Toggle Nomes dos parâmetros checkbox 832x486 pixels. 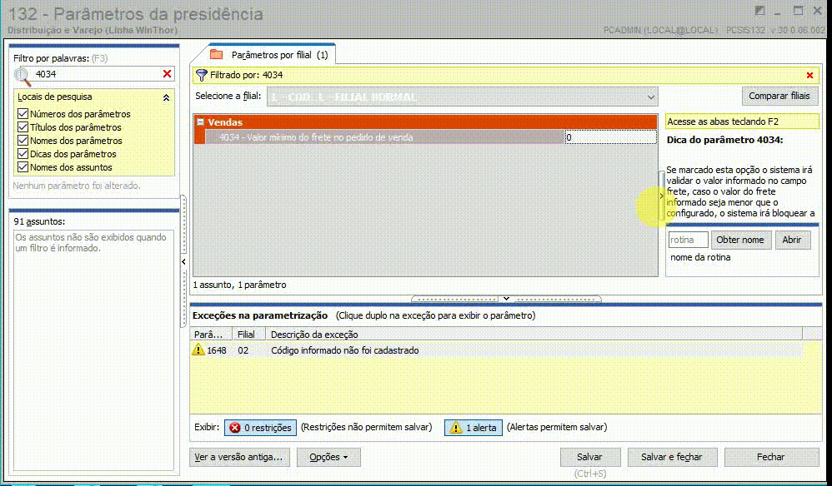pos(23,141)
